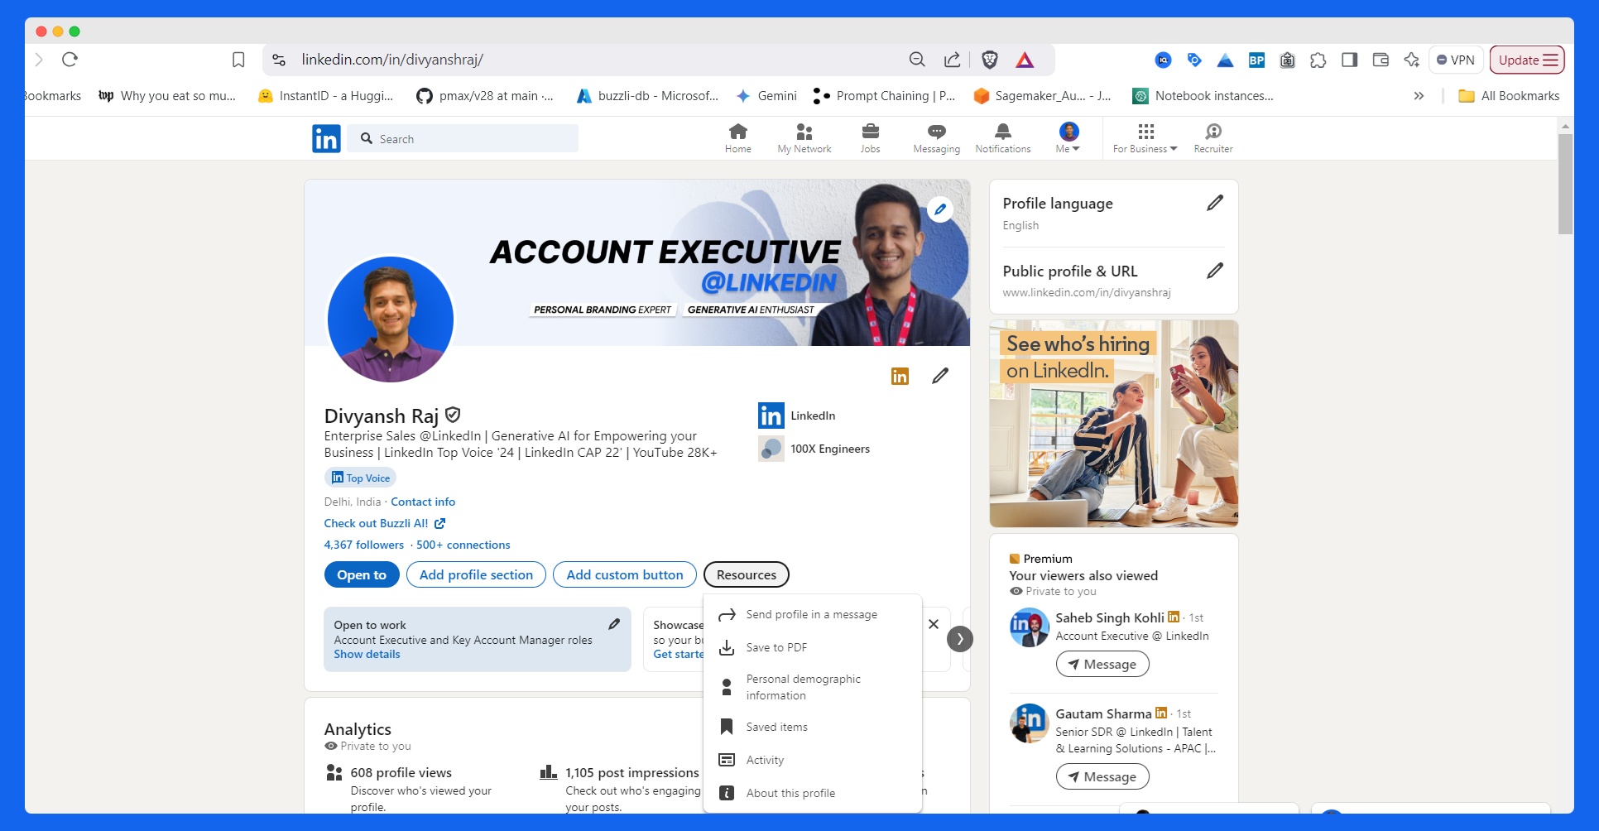This screenshot has width=1599, height=831.
Task: Click the browser address bar URL
Action: pos(392,60)
